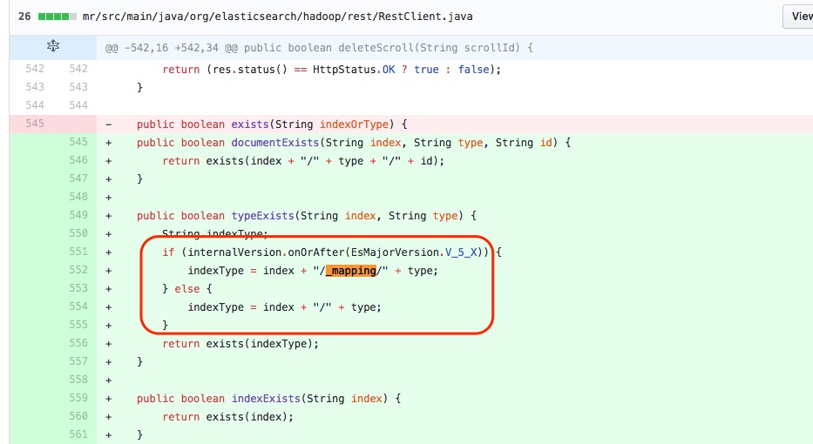Click line number 547
The image size is (813, 444).
[x=78, y=178]
